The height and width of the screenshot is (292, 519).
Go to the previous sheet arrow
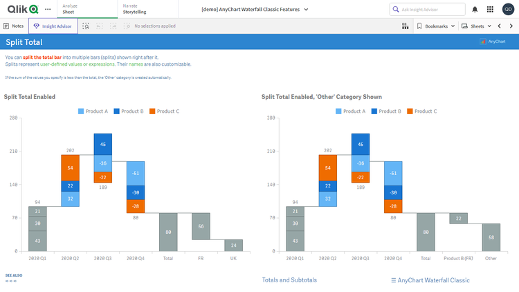pos(500,26)
